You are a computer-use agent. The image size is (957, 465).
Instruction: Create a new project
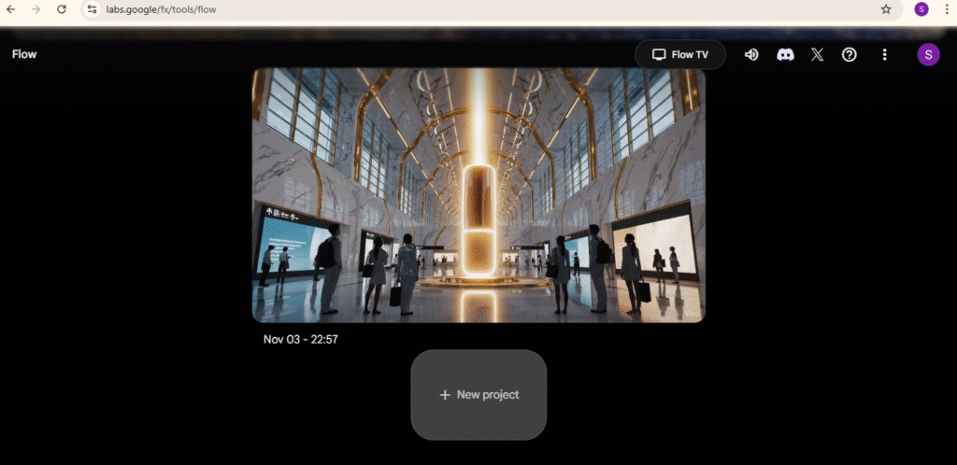(x=478, y=395)
